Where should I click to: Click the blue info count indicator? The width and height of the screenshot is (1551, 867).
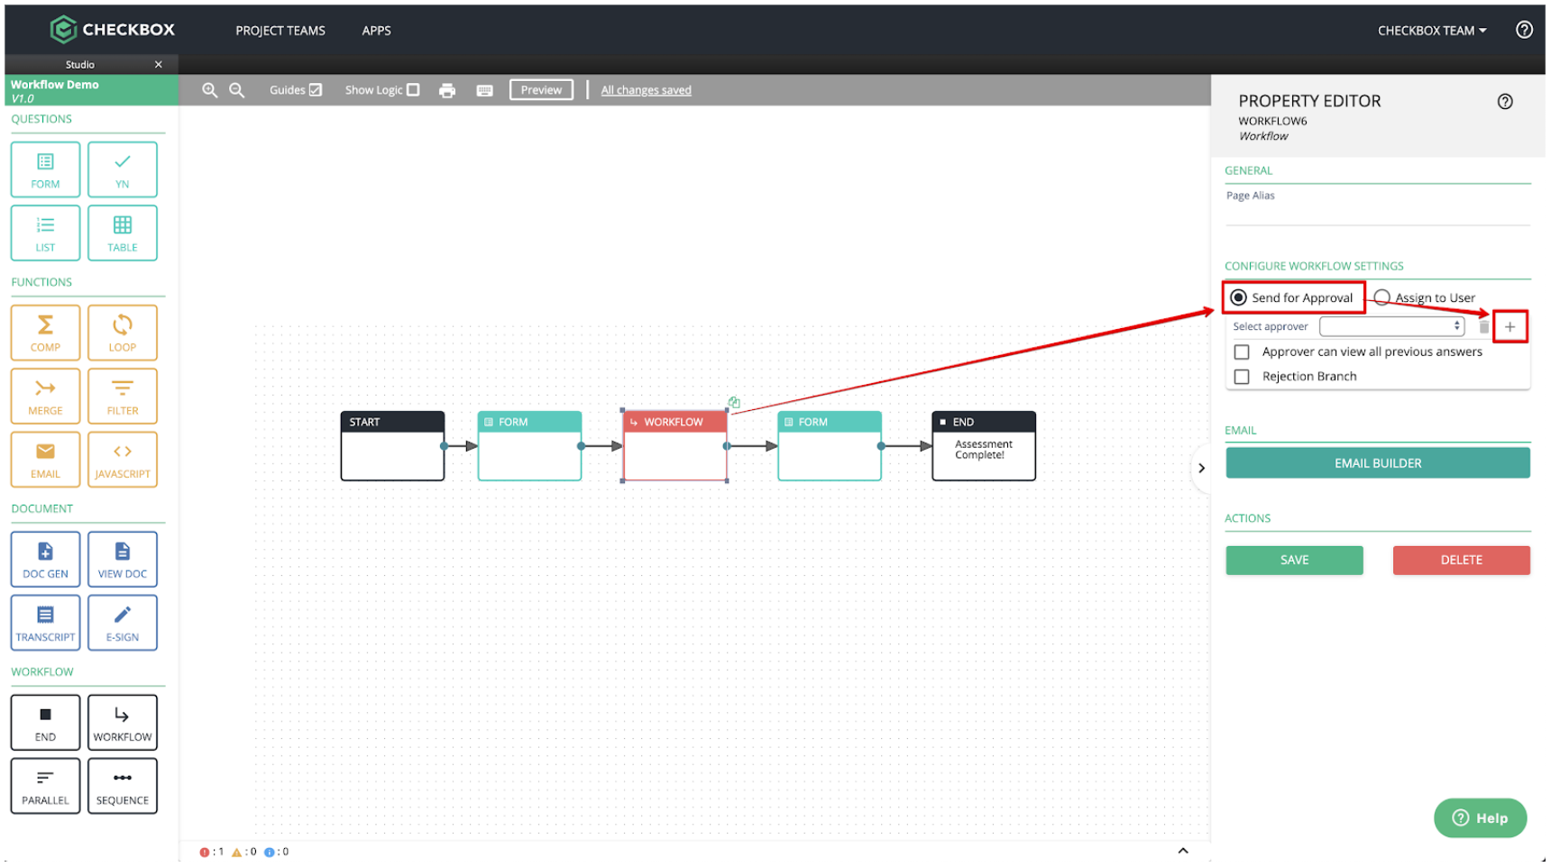[276, 853]
